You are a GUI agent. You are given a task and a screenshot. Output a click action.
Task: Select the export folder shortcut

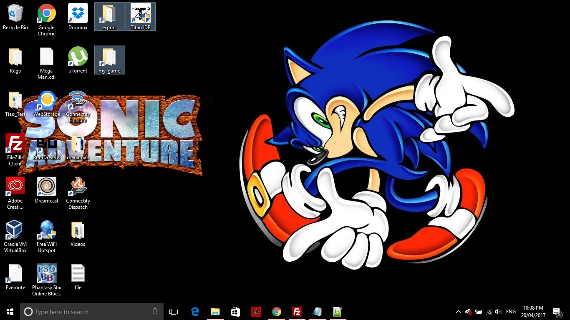coord(109,17)
